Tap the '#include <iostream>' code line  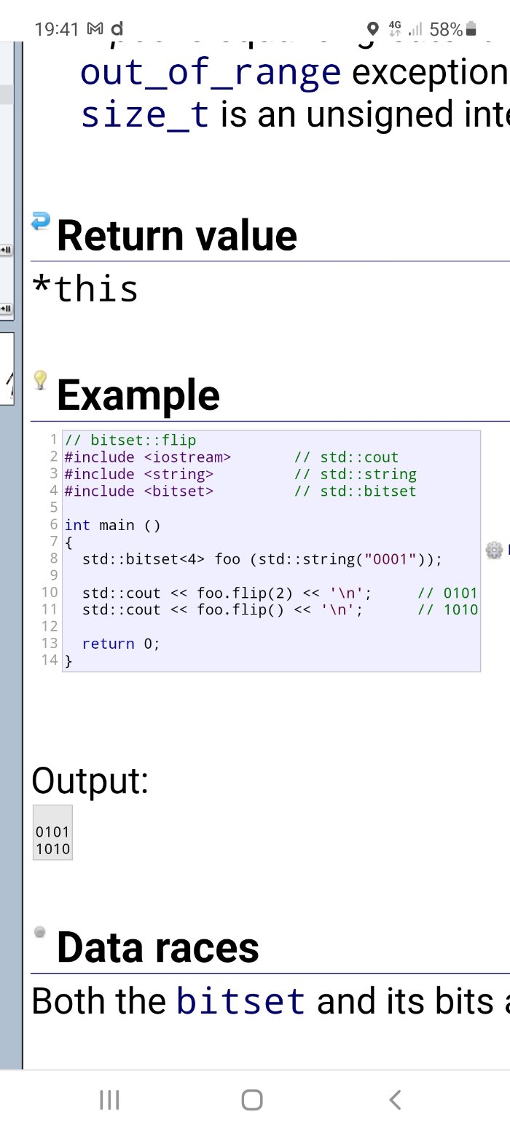click(x=148, y=457)
